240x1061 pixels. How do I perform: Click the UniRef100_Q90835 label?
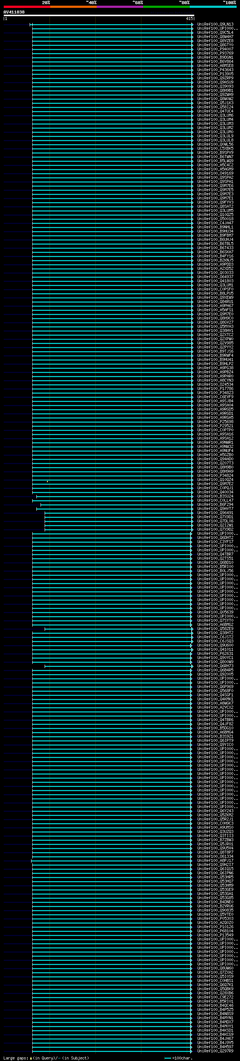215,910
